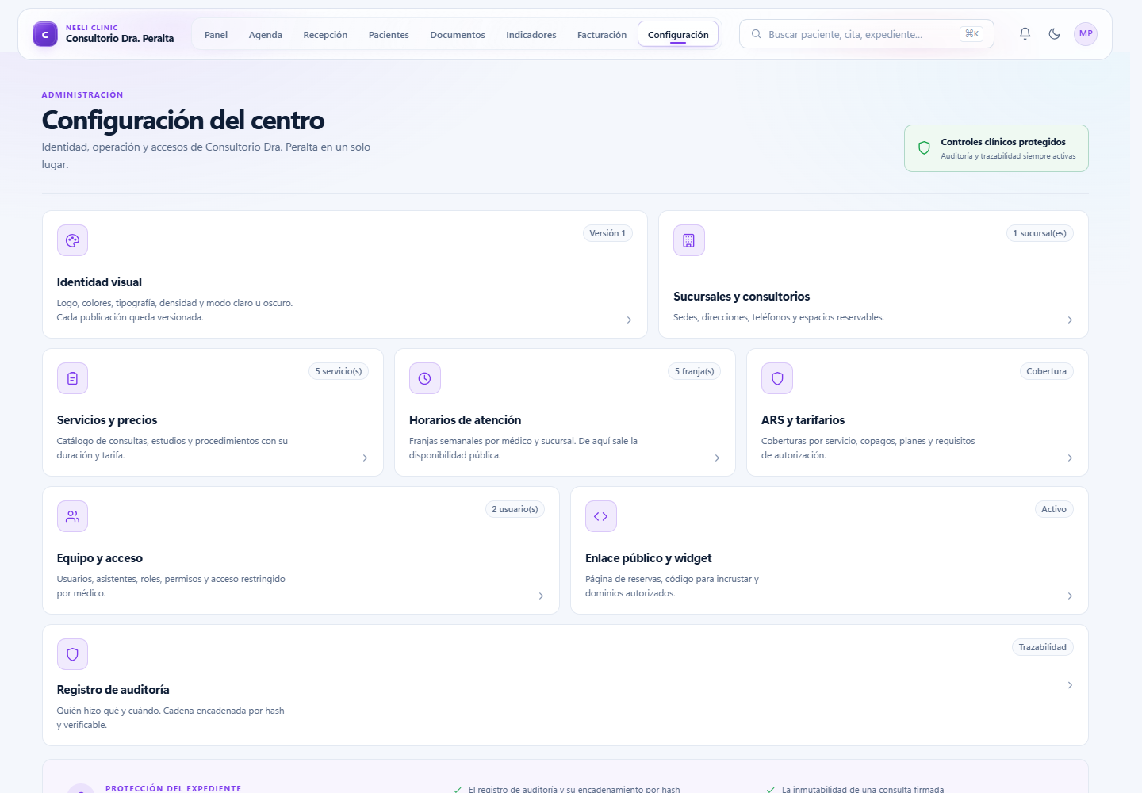Click the Activo status badge
The width and height of the screenshot is (1142, 793).
(1054, 509)
